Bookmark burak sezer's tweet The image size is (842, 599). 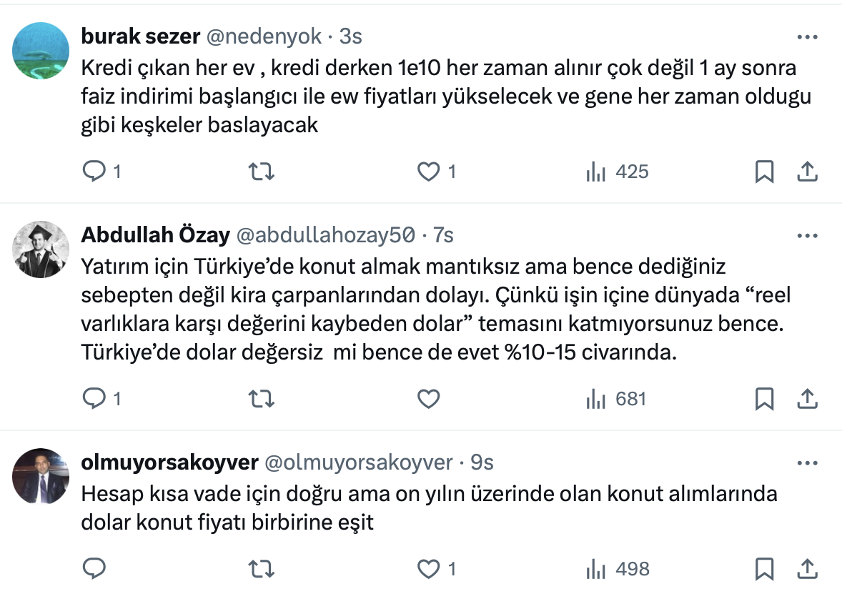764,172
